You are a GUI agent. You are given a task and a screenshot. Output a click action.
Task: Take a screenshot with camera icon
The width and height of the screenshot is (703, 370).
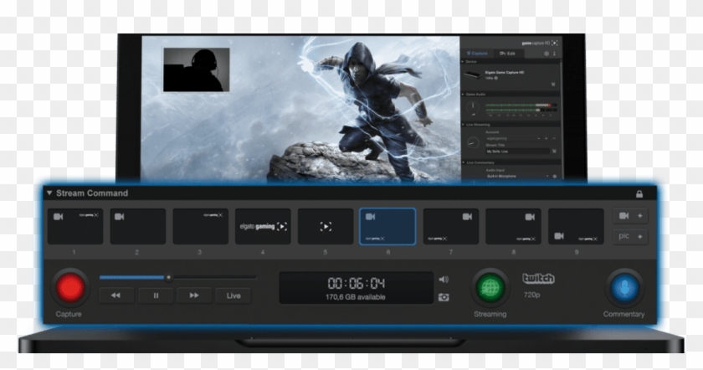pos(444,297)
